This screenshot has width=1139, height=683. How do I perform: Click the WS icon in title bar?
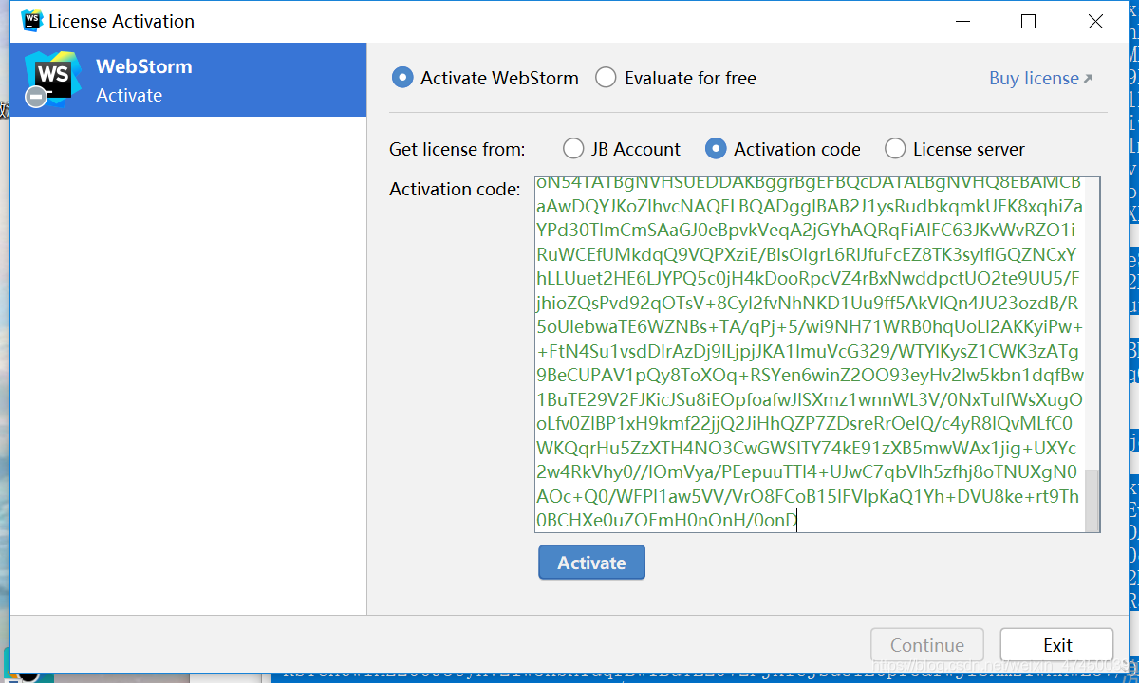click(x=32, y=20)
